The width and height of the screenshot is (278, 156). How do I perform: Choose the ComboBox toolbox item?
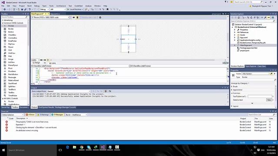13,38
